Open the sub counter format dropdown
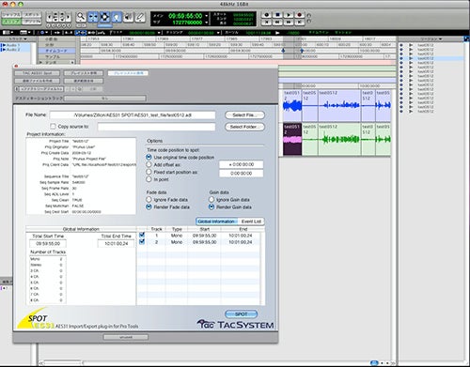The width and height of the screenshot is (470, 367). click(207, 23)
